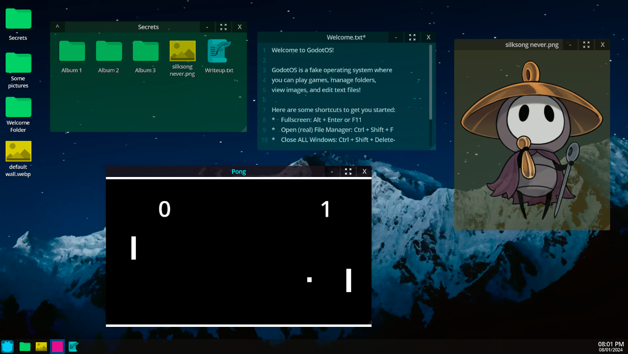Click the right paddle in Pong
Screen dimensions: 628x354
(348, 280)
